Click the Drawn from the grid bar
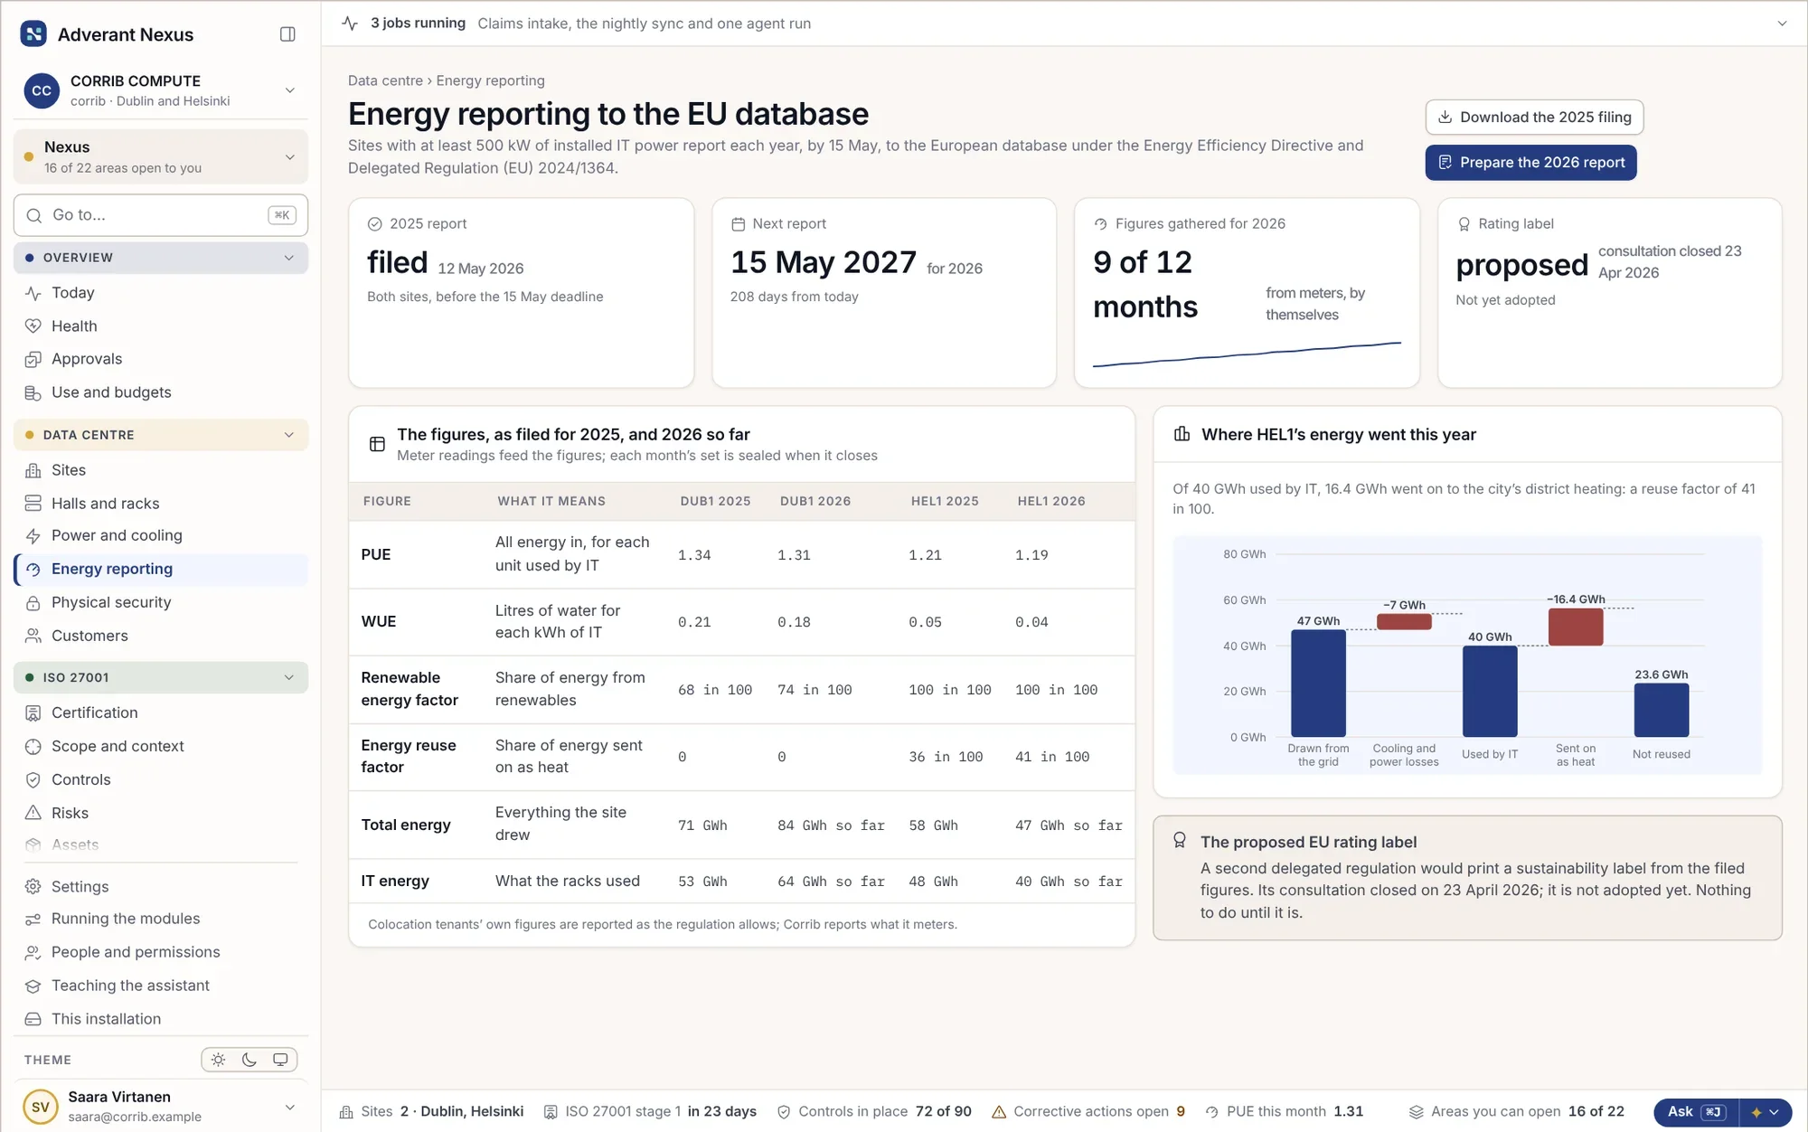The image size is (1808, 1132). [x=1318, y=683]
